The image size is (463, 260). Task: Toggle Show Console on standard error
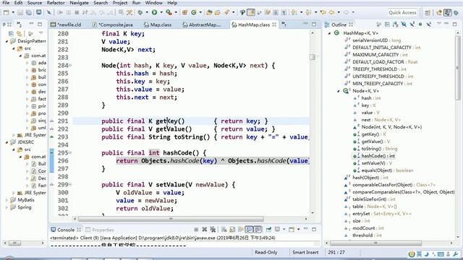coord(258,230)
